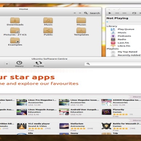Open the Planarity game entry
Image resolution: width=141 pixels, height=141 pixels.
[x=121, y=113]
